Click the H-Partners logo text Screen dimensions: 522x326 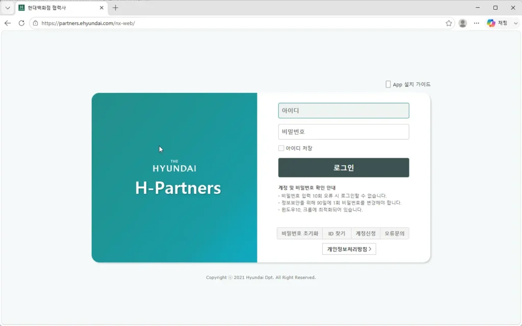pos(178,188)
